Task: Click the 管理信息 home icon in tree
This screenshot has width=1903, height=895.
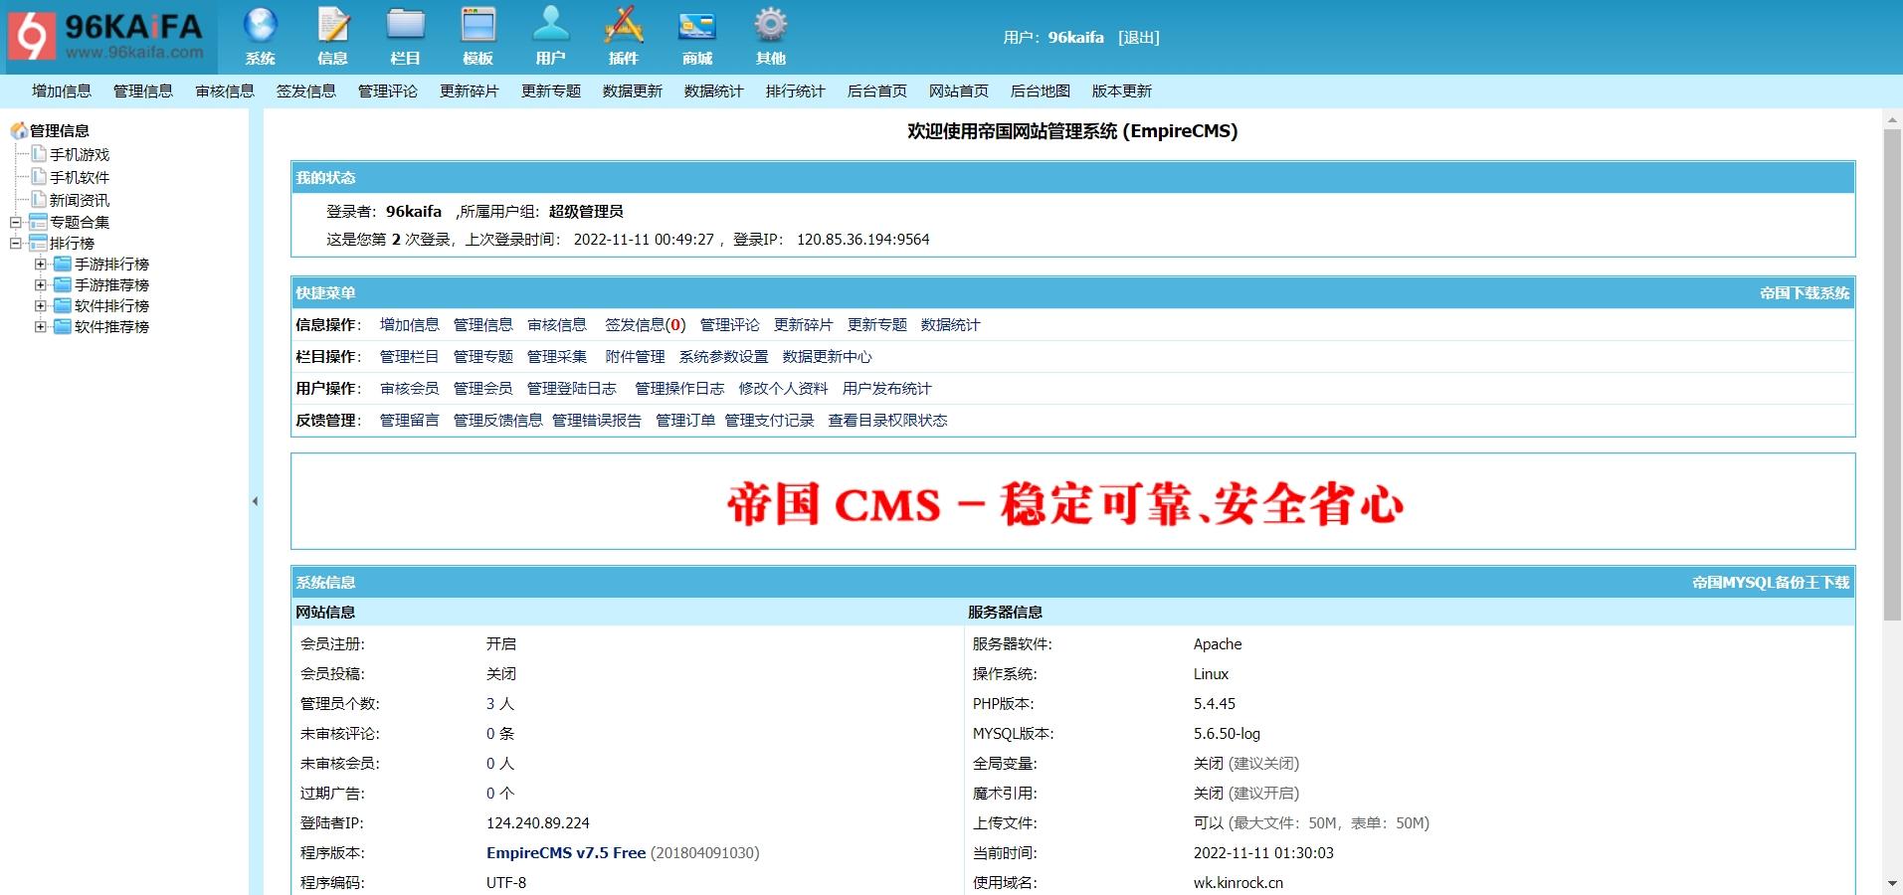Action: coord(19,130)
